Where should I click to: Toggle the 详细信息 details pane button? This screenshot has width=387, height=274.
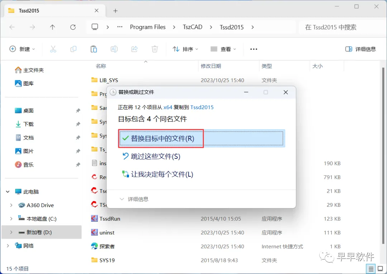360,49
